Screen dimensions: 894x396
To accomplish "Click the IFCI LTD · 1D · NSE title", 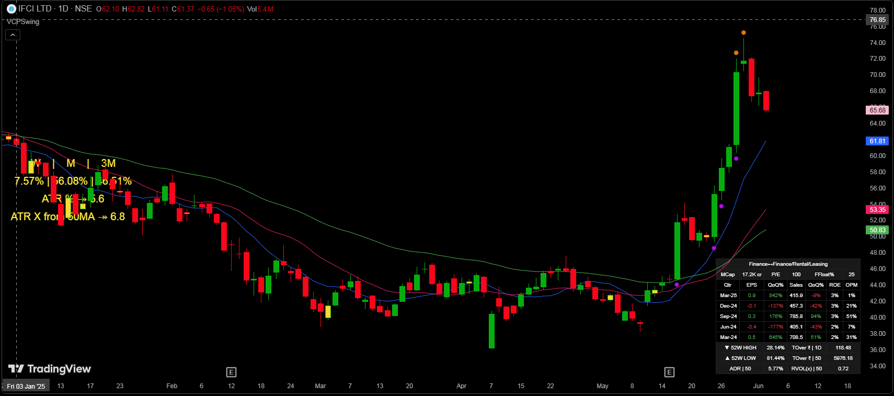I will pyautogui.click(x=55, y=8).
